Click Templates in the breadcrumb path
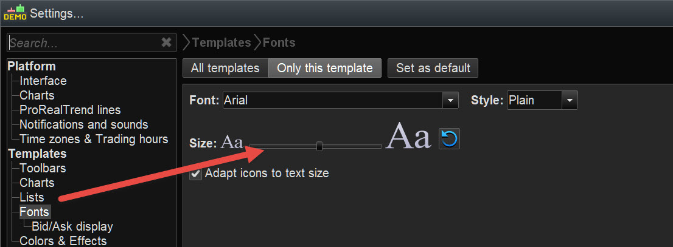Screen dimensions: 673x247 (x=221, y=42)
